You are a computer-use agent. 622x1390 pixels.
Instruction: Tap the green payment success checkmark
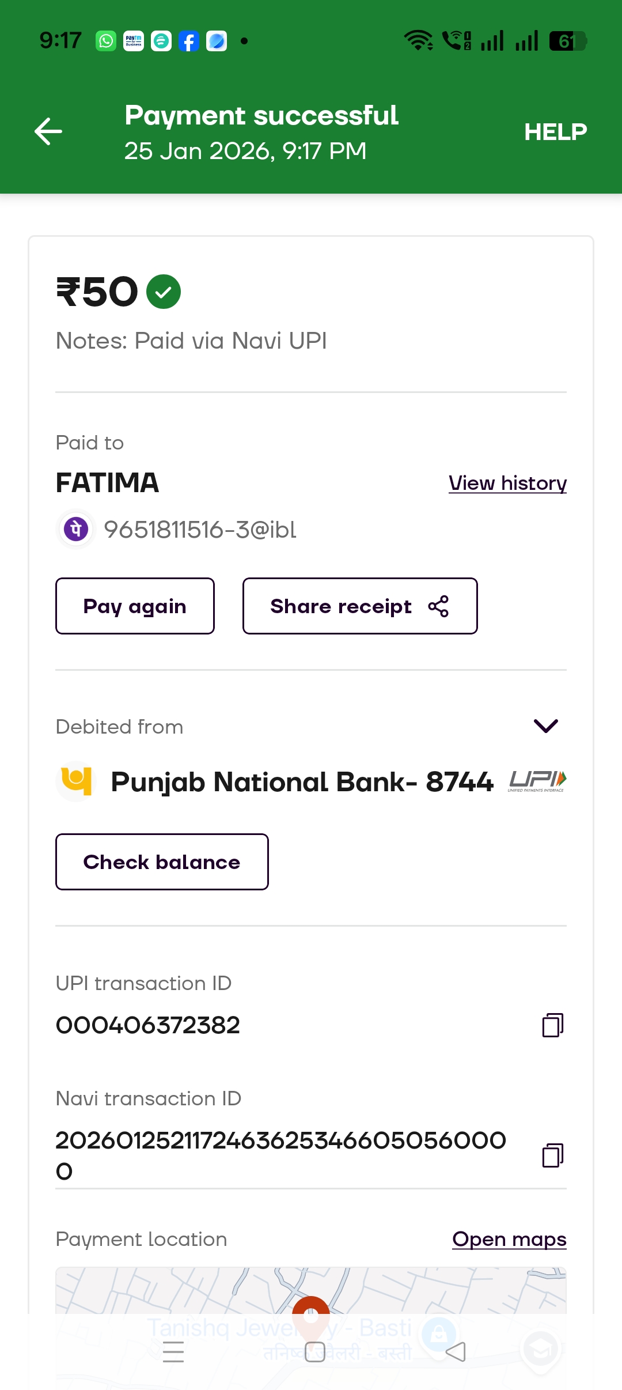coord(164,292)
